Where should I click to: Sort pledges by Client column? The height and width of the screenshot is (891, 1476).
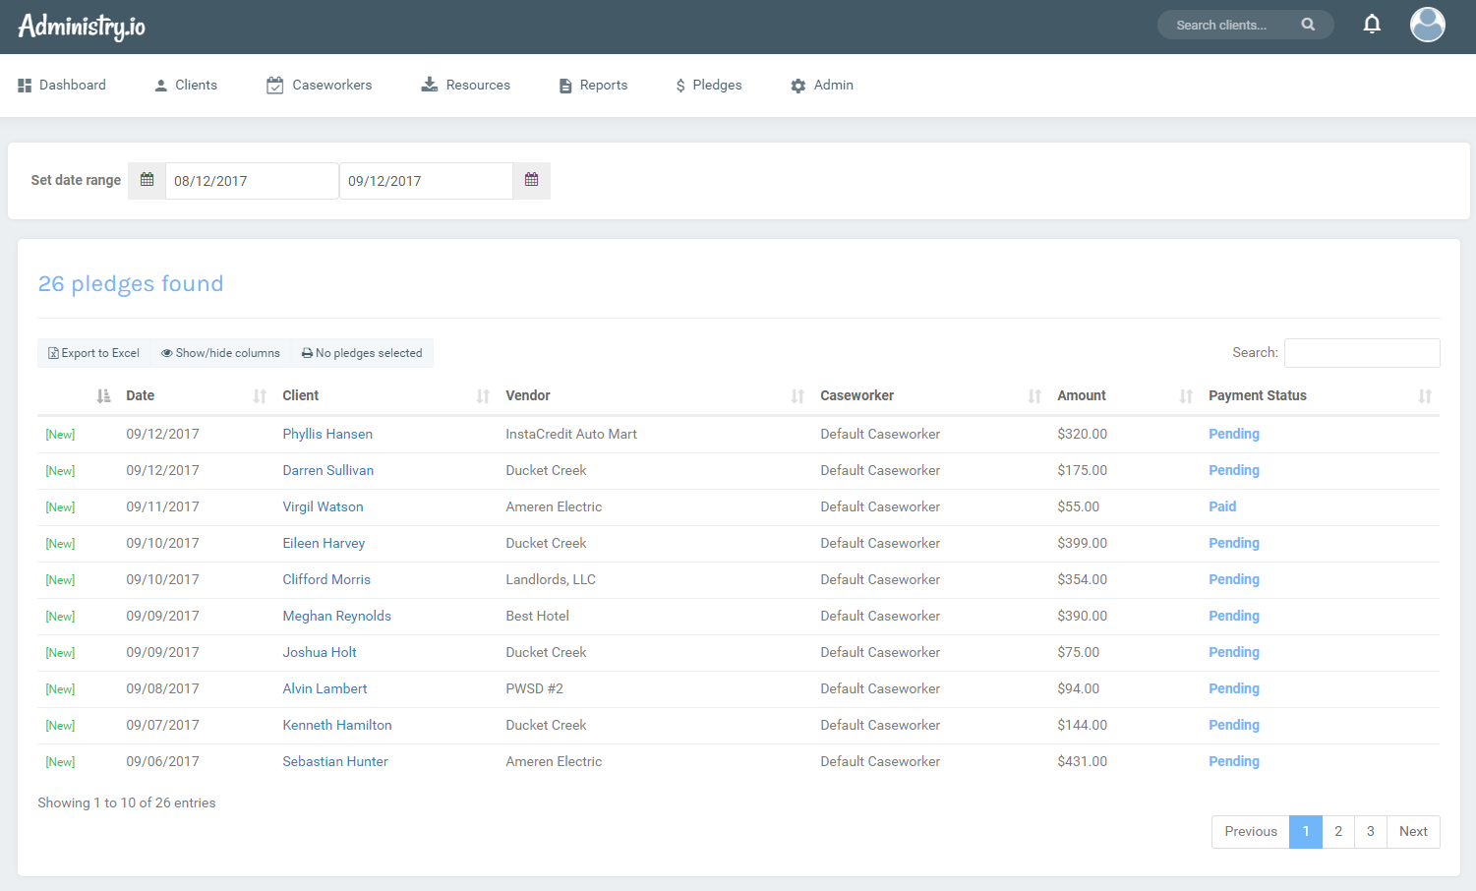(483, 396)
